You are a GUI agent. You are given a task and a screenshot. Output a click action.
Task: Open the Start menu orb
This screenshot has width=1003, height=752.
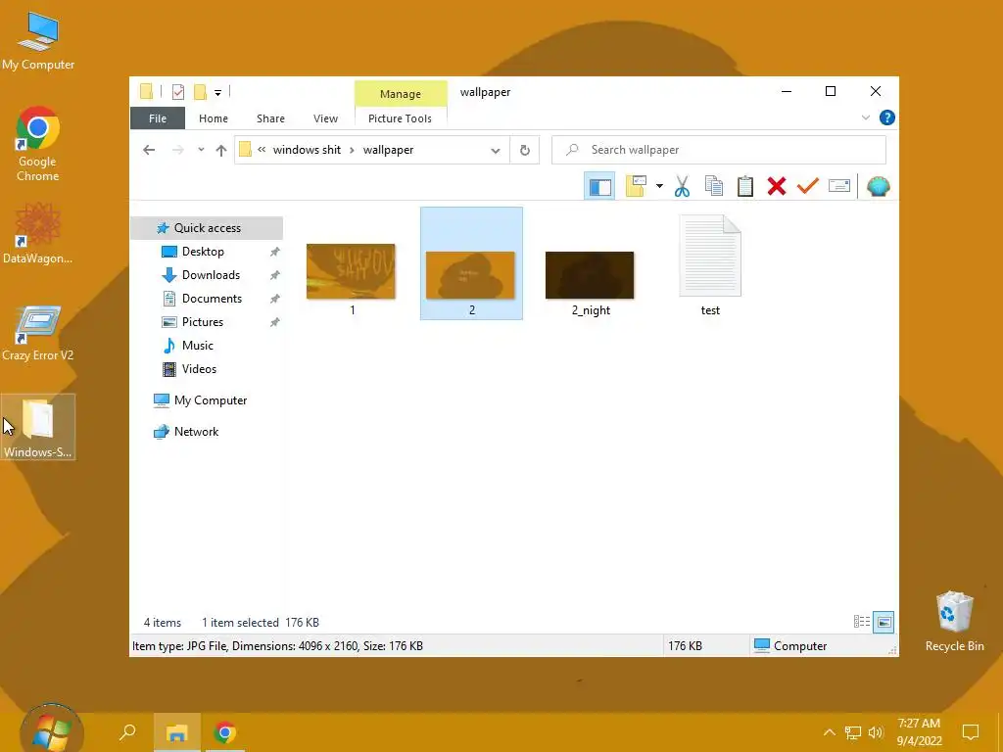click(51, 731)
